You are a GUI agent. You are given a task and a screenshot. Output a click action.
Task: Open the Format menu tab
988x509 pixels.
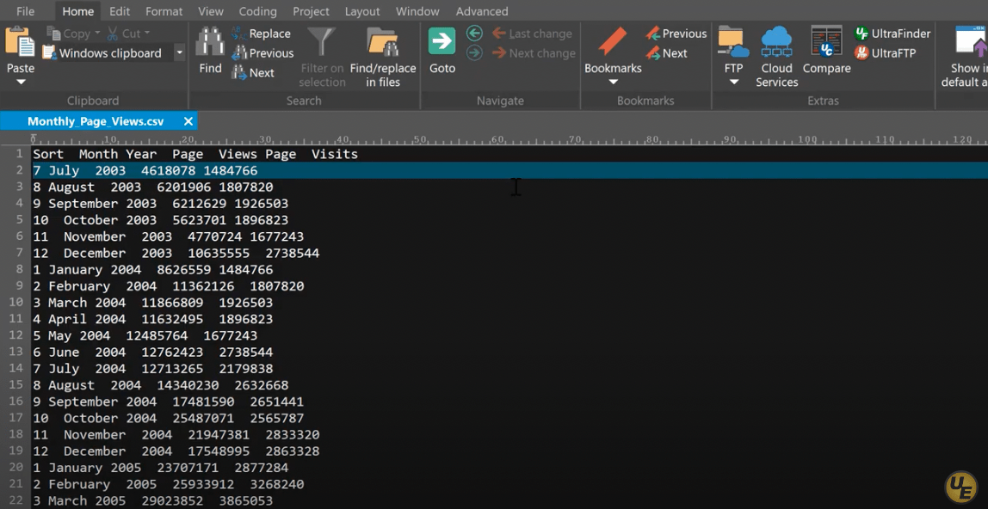(x=164, y=11)
